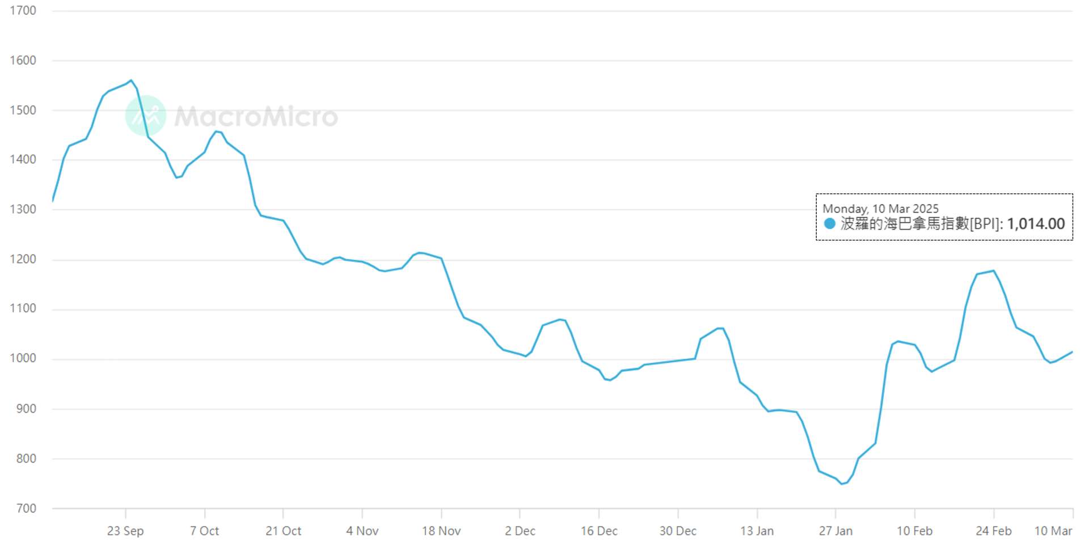Click the 21 Oct x-axis label
Screen dimensions: 1089x548
click(x=284, y=531)
